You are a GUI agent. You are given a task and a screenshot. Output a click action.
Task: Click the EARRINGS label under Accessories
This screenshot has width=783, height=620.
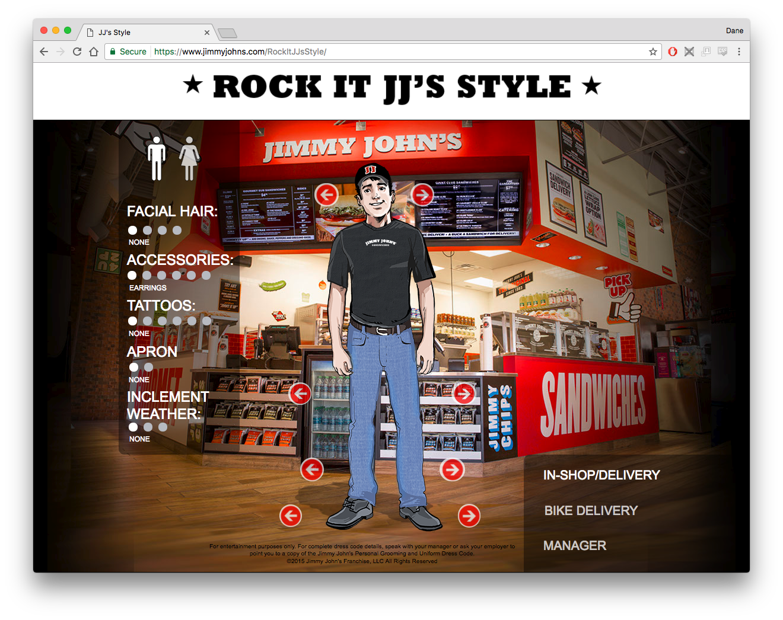148,288
